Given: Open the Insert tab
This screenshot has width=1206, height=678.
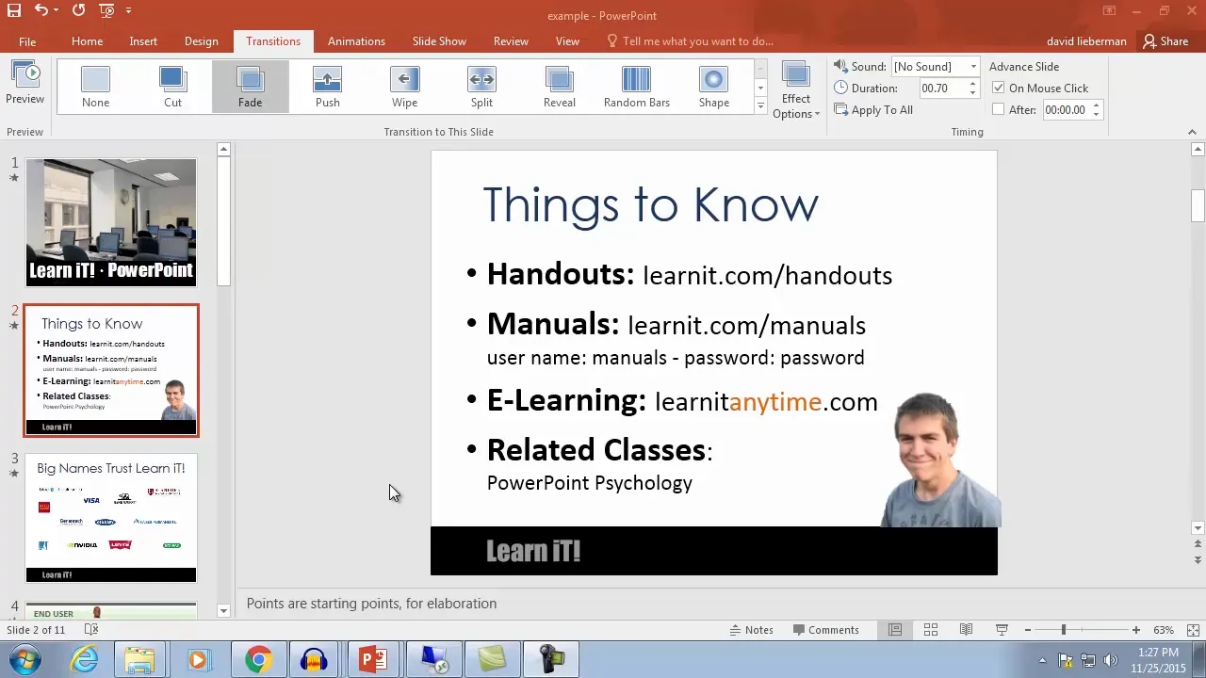Looking at the screenshot, I should tap(143, 41).
